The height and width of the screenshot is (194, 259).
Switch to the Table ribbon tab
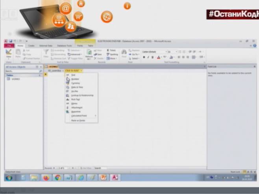coord(91,46)
